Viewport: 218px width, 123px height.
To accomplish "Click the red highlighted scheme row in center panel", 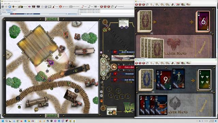I will point(126,67).
